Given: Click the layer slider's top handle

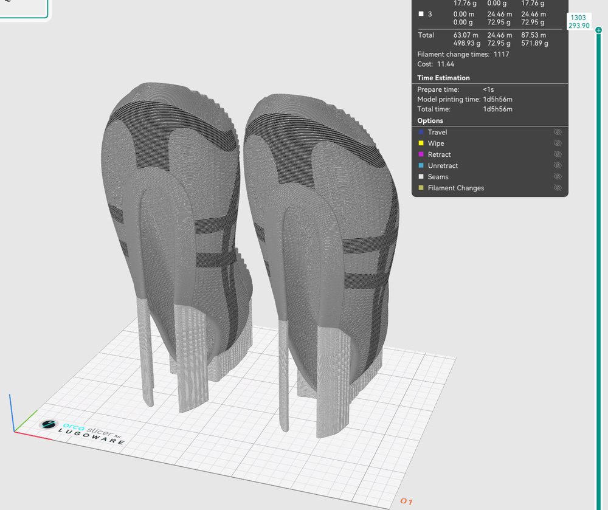Looking at the screenshot, I should 599,30.
